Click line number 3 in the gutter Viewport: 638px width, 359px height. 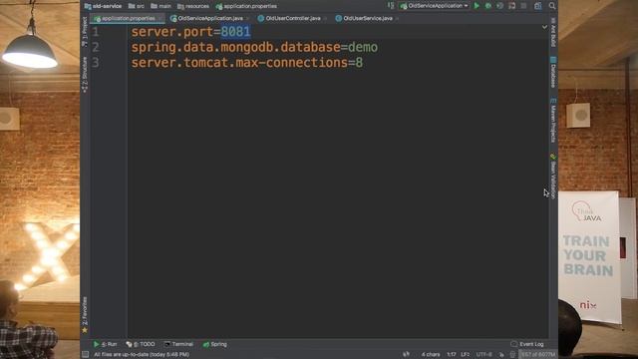[96, 63]
